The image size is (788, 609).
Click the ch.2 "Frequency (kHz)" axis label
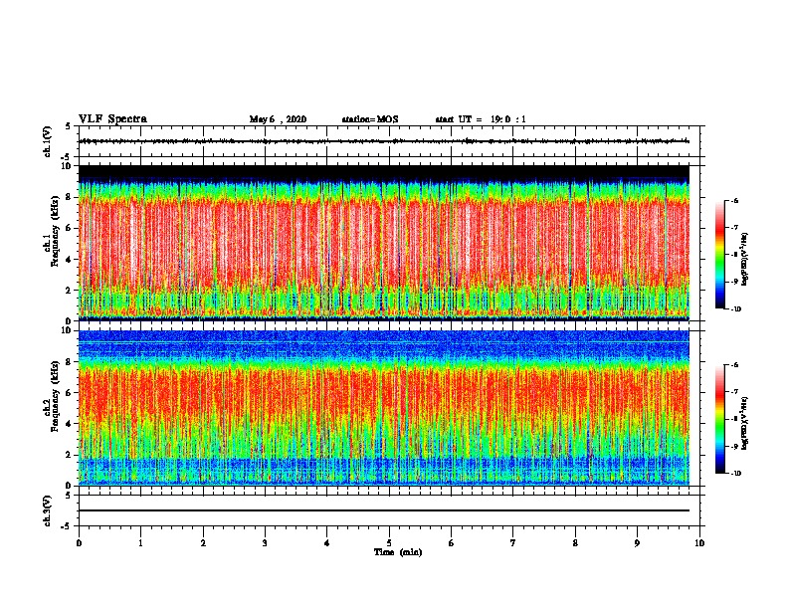point(55,396)
